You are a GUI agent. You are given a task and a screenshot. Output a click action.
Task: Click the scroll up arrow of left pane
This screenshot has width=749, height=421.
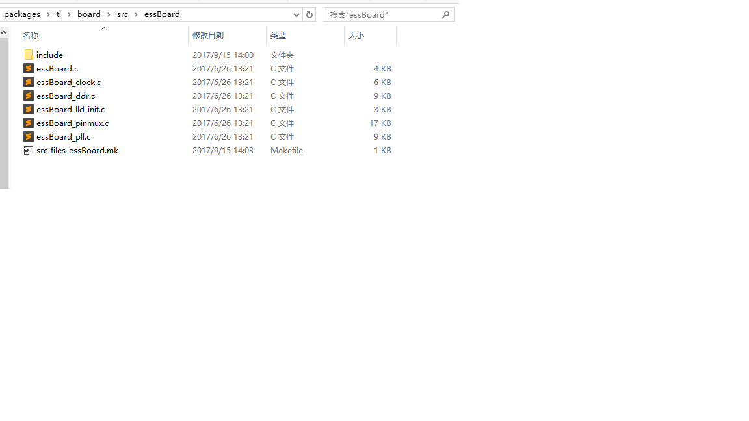4,32
